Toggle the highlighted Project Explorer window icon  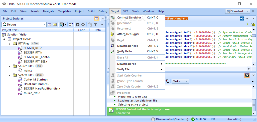(96, 18)
